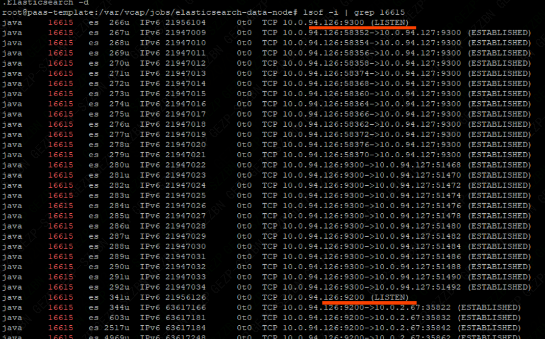Click connection '10.0.94.126:9300->10.0.94.127:51484'
545x339 pixels.
(x=371, y=246)
